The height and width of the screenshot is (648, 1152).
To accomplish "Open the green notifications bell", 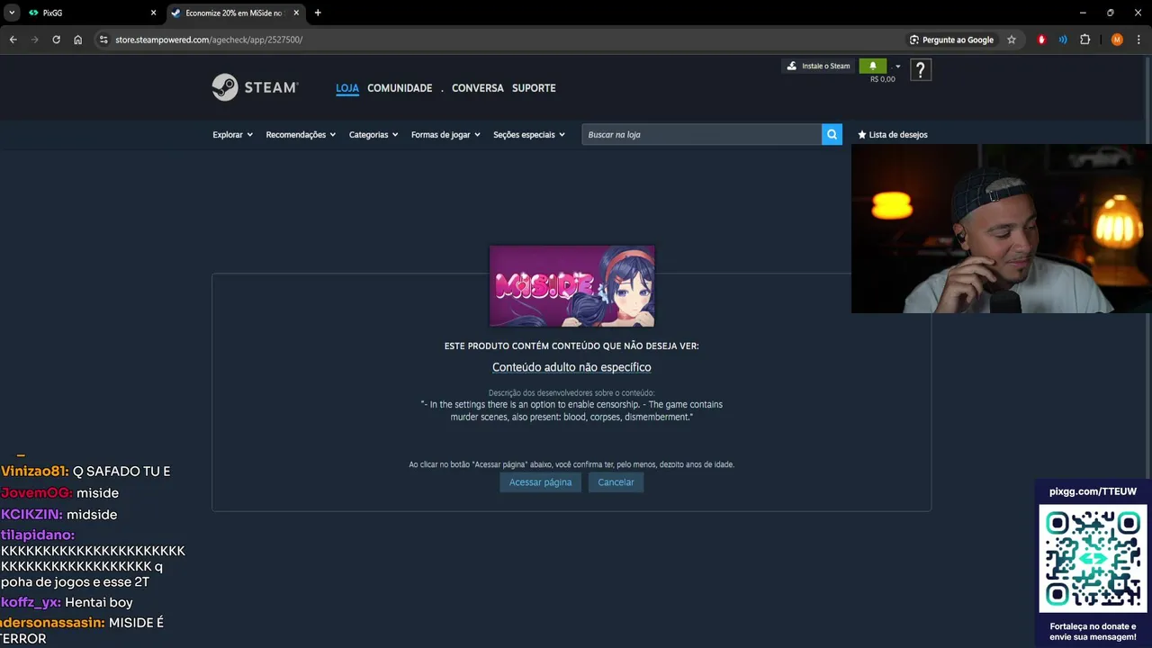I will point(872,66).
